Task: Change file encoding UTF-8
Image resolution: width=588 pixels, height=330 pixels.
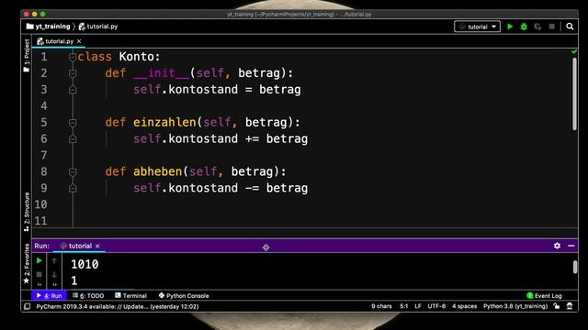Action: point(436,306)
